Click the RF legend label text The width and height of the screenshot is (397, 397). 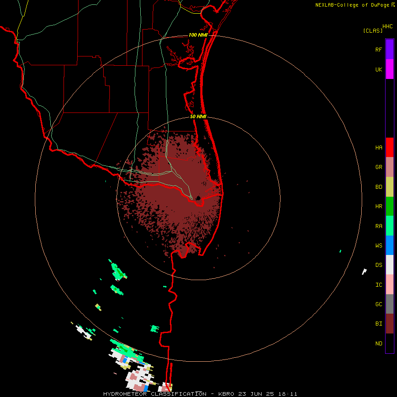coord(378,49)
